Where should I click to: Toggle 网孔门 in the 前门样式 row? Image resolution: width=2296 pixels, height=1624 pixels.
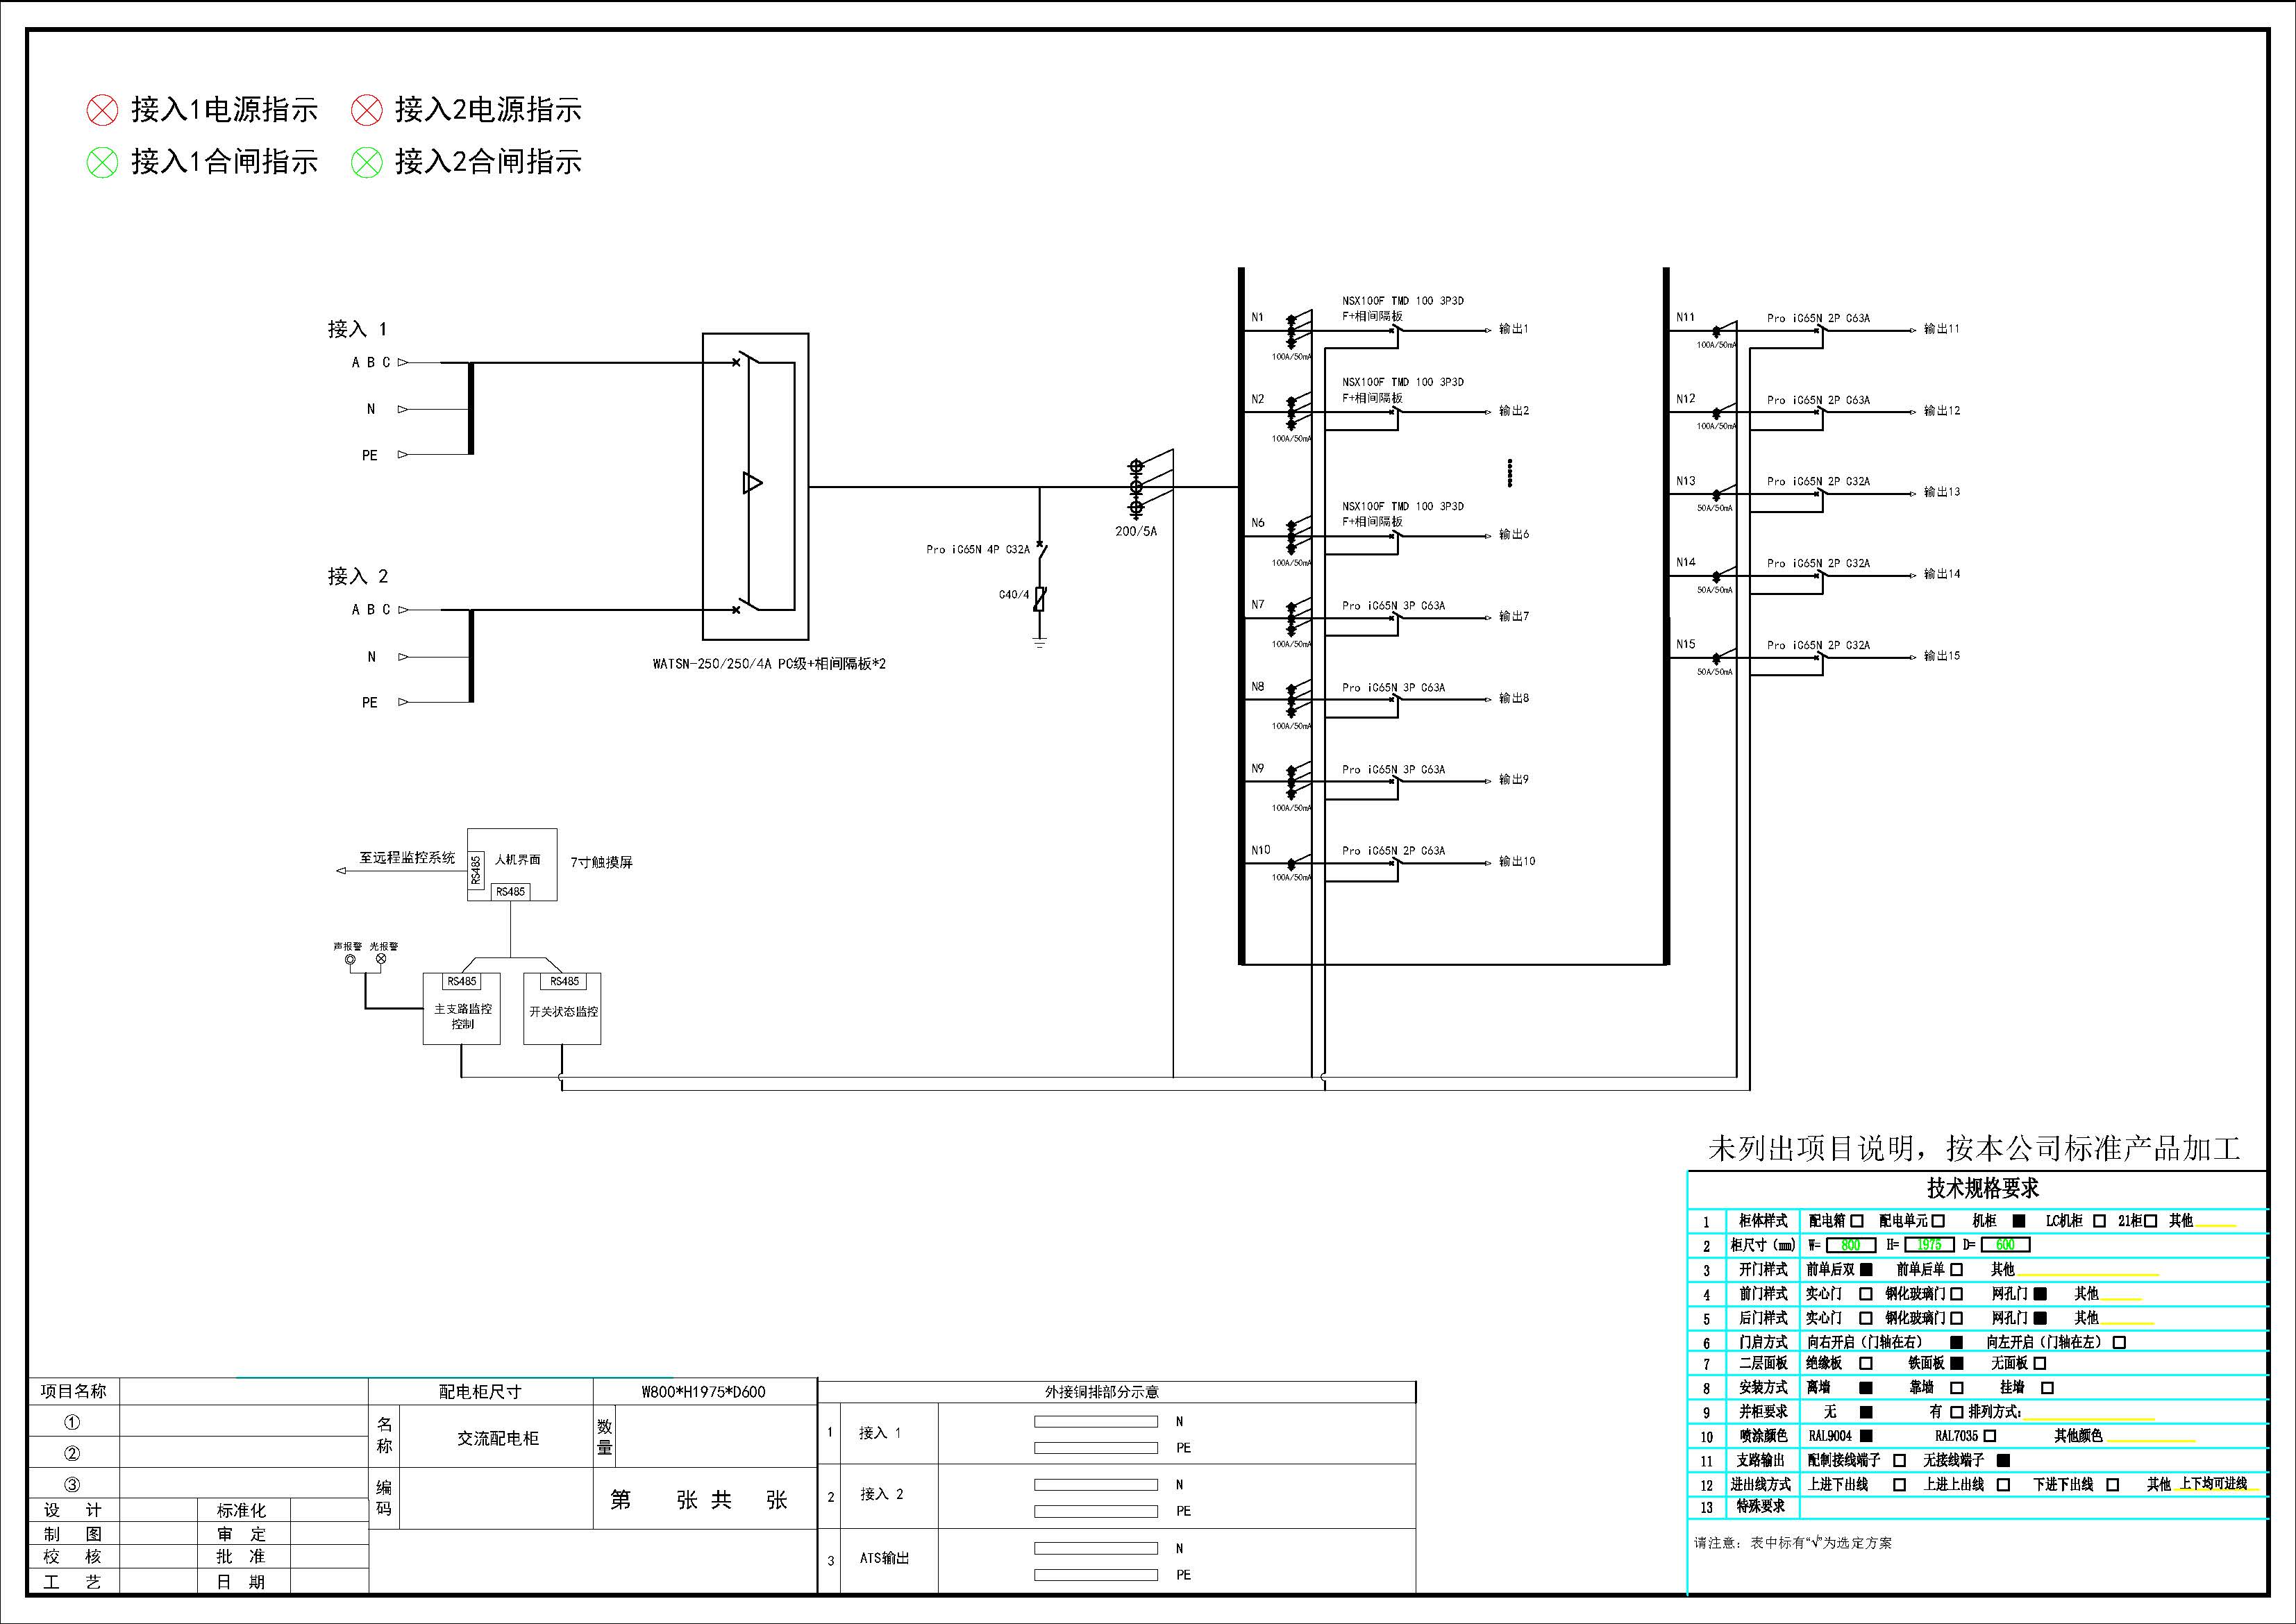[2040, 1294]
